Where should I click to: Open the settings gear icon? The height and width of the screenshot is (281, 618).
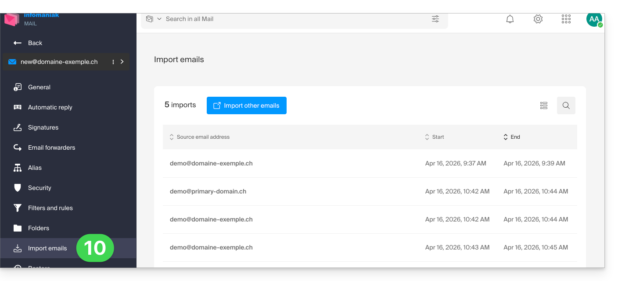538,19
